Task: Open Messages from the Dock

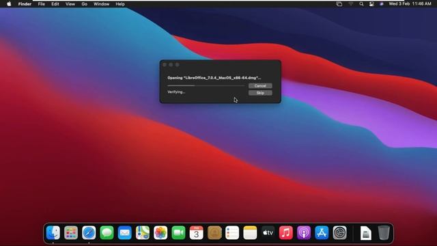Action: [107, 232]
